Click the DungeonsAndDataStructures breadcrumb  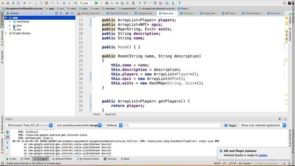point(22,9)
